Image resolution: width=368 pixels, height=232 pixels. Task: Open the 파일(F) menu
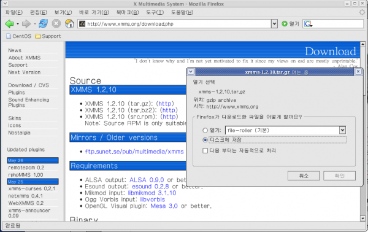click(x=14, y=12)
